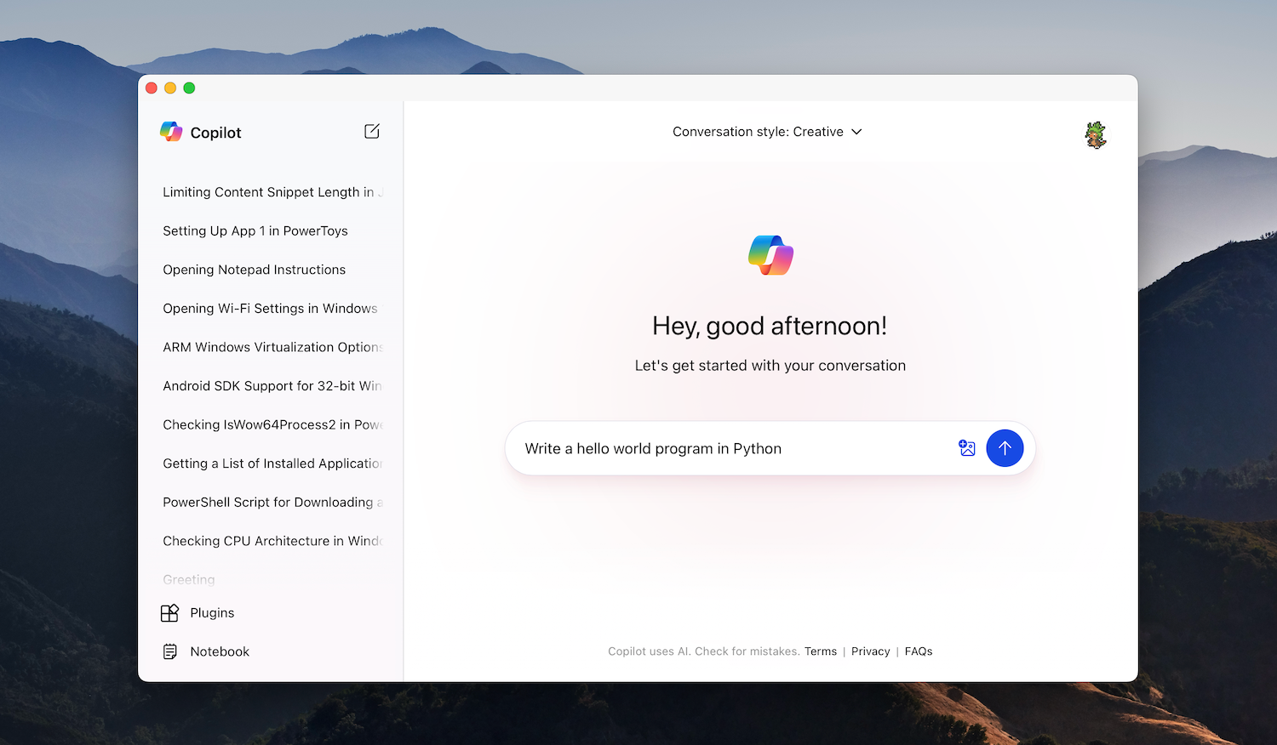Click the central Copilot logo graphic

coord(770,255)
